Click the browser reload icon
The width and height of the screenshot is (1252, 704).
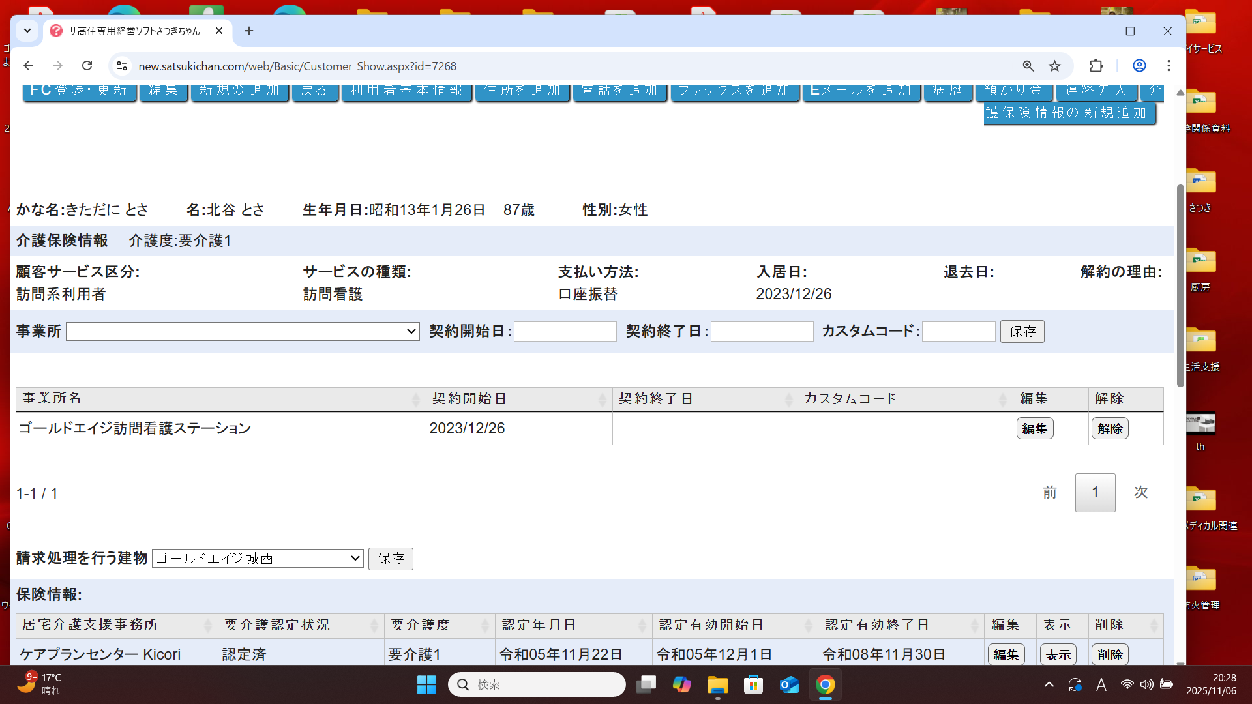pyautogui.click(x=87, y=66)
